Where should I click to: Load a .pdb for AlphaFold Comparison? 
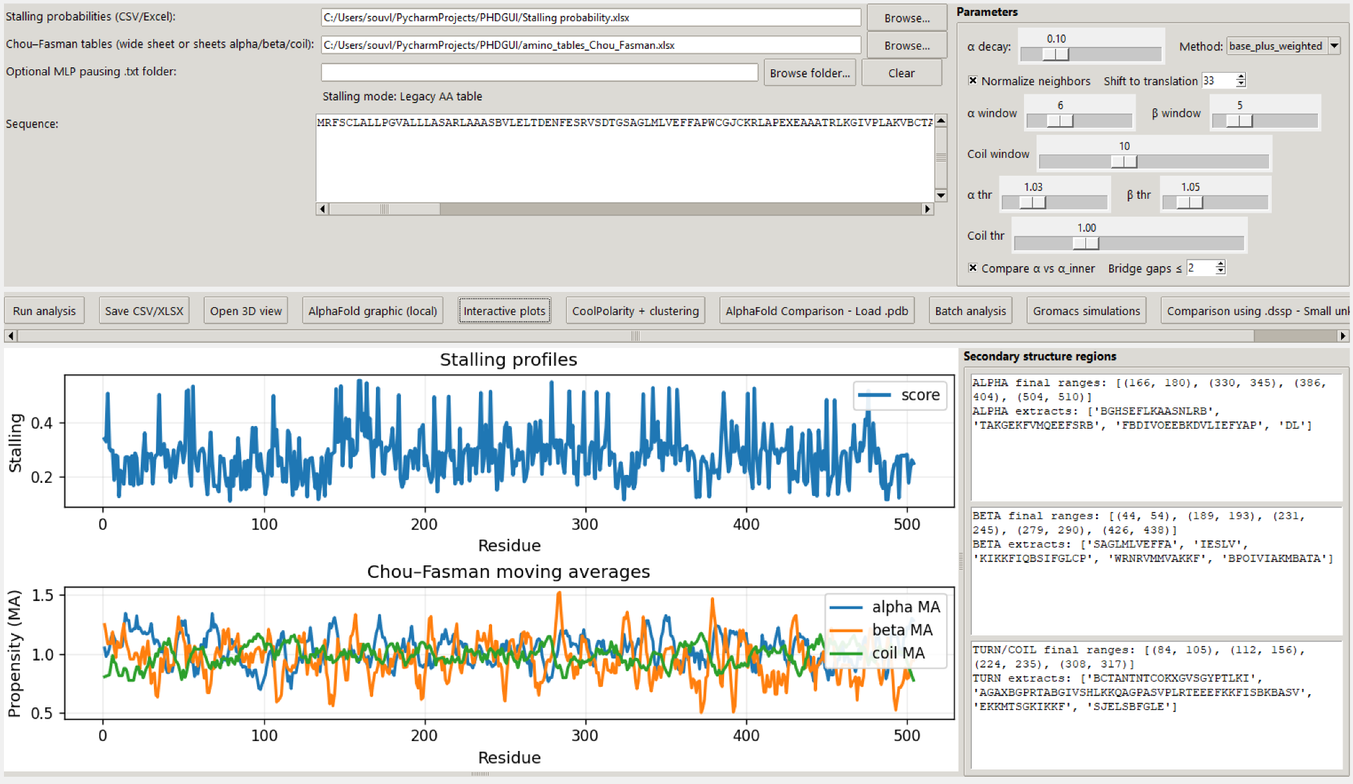(x=817, y=310)
